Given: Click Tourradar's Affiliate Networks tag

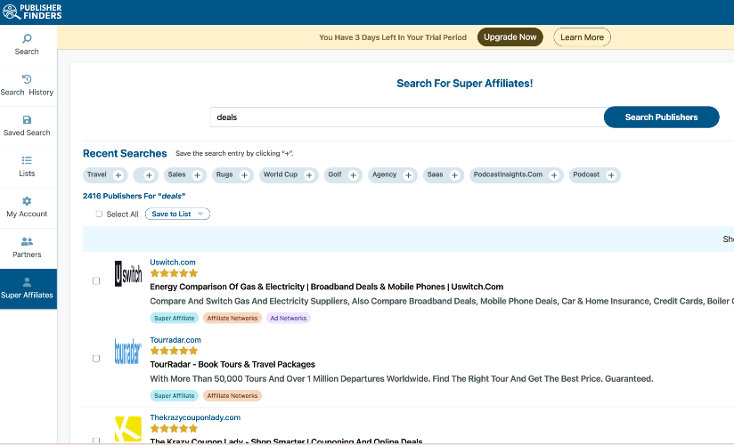Looking at the screenshot, I should point(232,396).
